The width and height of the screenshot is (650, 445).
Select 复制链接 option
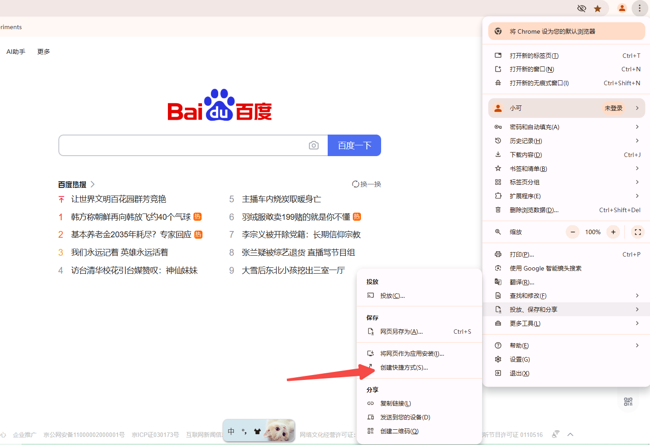pyautogui.click(x=419, y=403)
